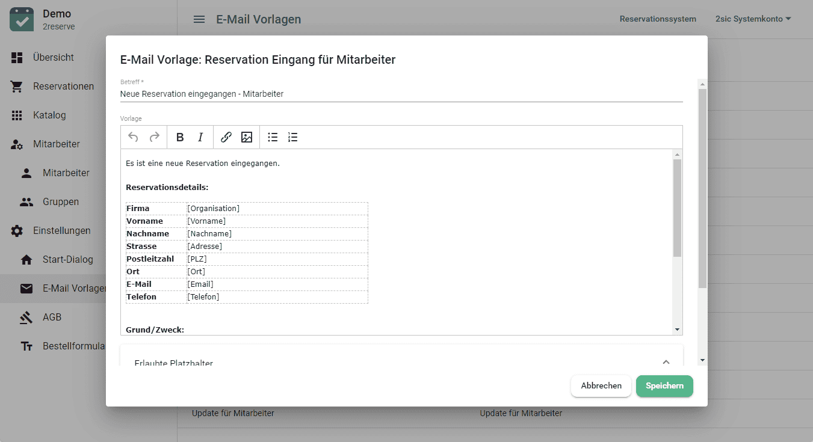Toggle bold formatting in the editor
The height and width of the screenshot is (442, 813).
pos(180,137)
